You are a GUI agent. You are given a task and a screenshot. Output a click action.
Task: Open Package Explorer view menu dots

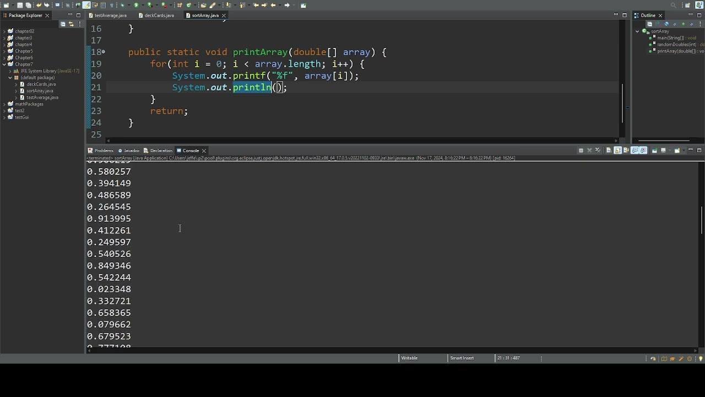coord(79,24)
